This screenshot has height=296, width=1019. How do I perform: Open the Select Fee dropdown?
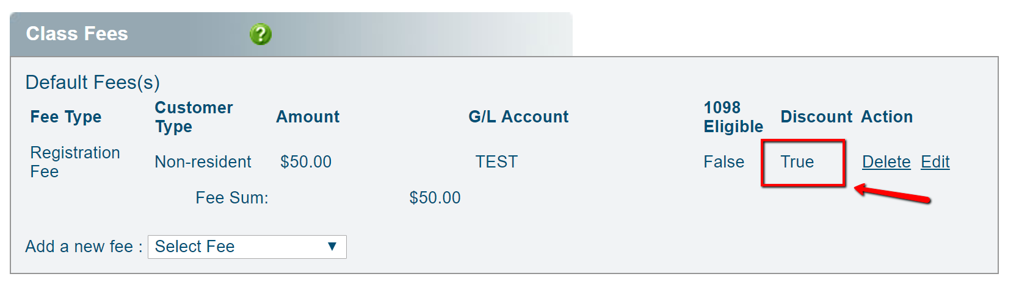(247, 247)
